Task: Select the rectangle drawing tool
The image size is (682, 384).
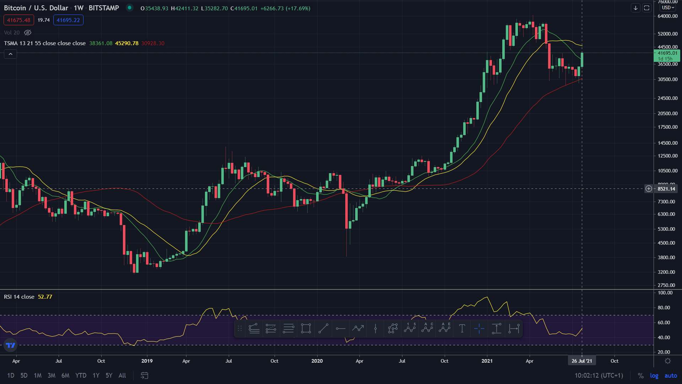Action: [x=306, y=329]
